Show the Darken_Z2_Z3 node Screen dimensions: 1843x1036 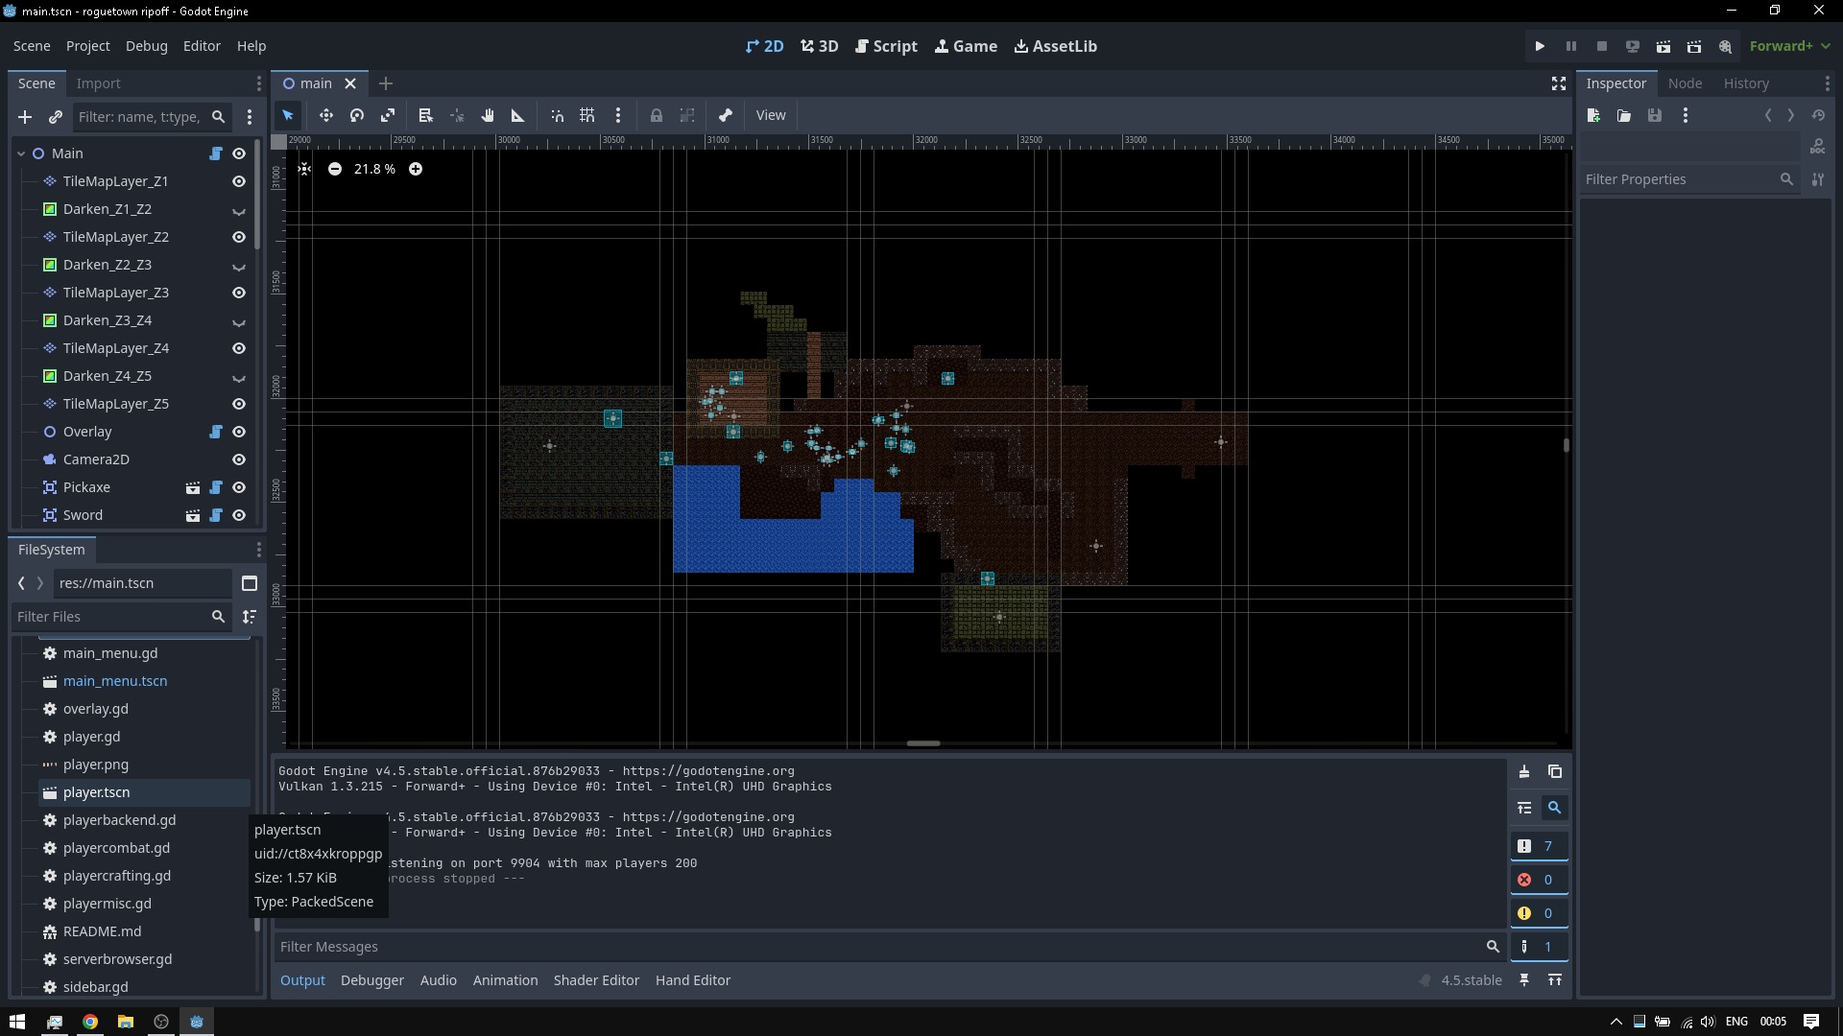click(x=239, y=265)
